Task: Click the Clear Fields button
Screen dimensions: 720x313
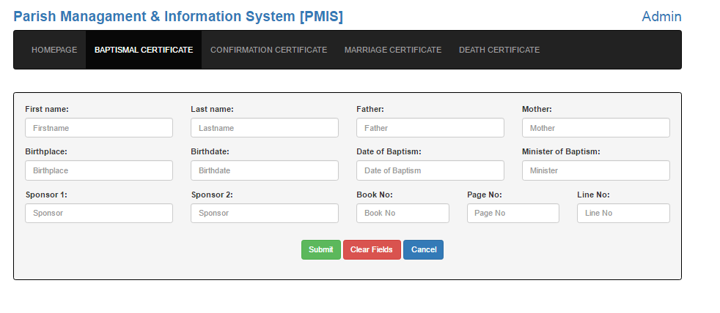Action: (x=372, y=250)
